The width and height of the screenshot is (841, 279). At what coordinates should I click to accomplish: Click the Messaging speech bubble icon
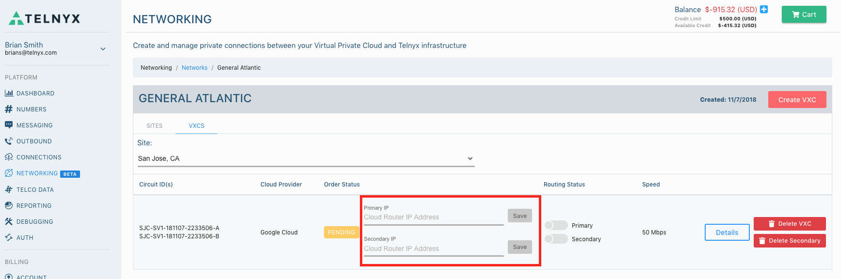pyautogui.click(x=9, y=125)
